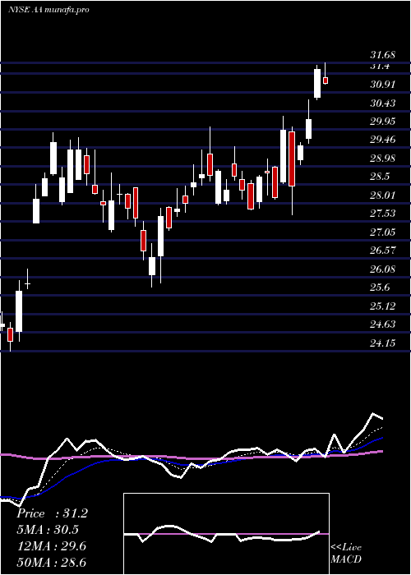Click the 31.4 price axis label
The height and width of the screenshot is (575, 411).
click(380, 67)
